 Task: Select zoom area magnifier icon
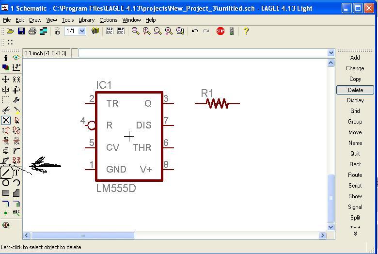click(x=180, y=31)
